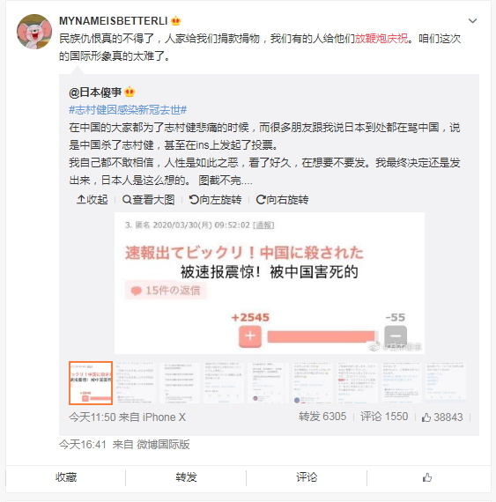Open the 评论 1550 comments
This screenshot has width=496, height=502.
[x=384, y=417]
